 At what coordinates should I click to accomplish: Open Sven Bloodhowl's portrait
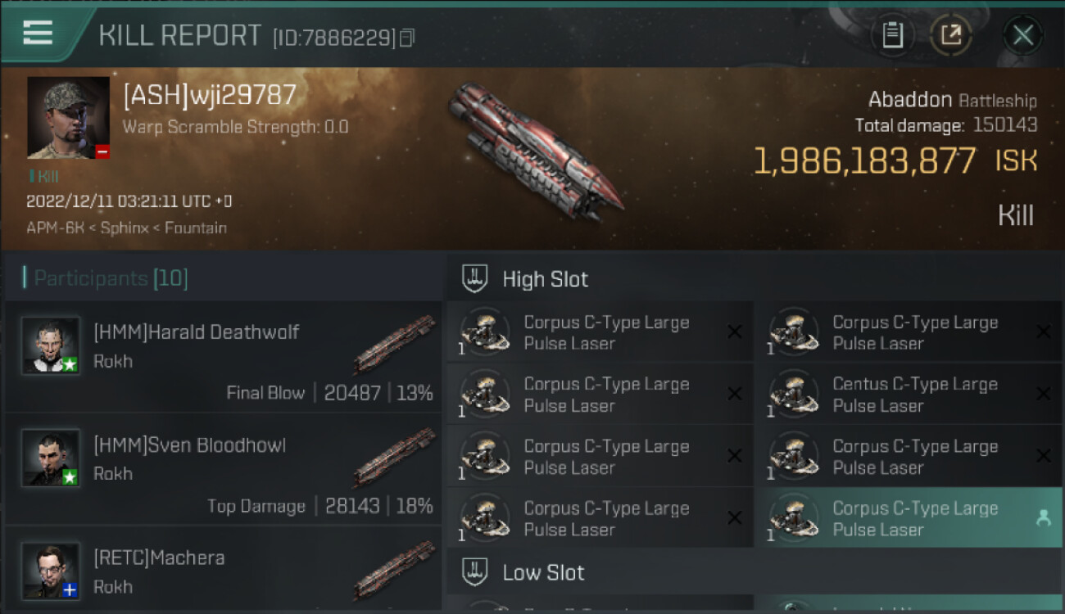click(51, 458)
